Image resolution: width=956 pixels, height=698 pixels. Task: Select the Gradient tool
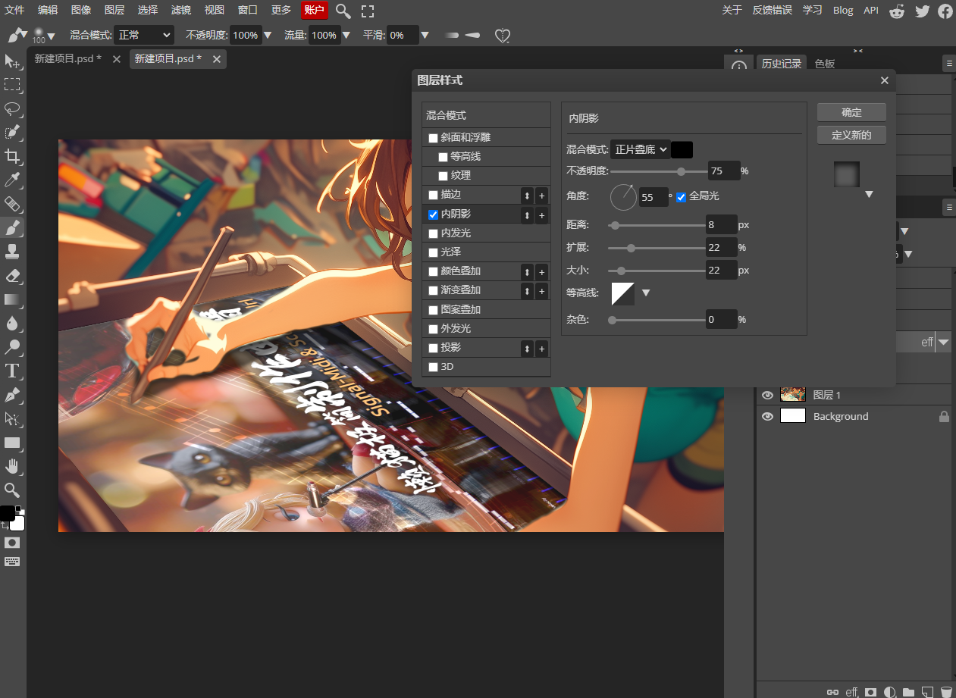[x=12, y=299]
